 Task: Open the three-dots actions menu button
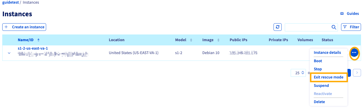click(354, 53)
